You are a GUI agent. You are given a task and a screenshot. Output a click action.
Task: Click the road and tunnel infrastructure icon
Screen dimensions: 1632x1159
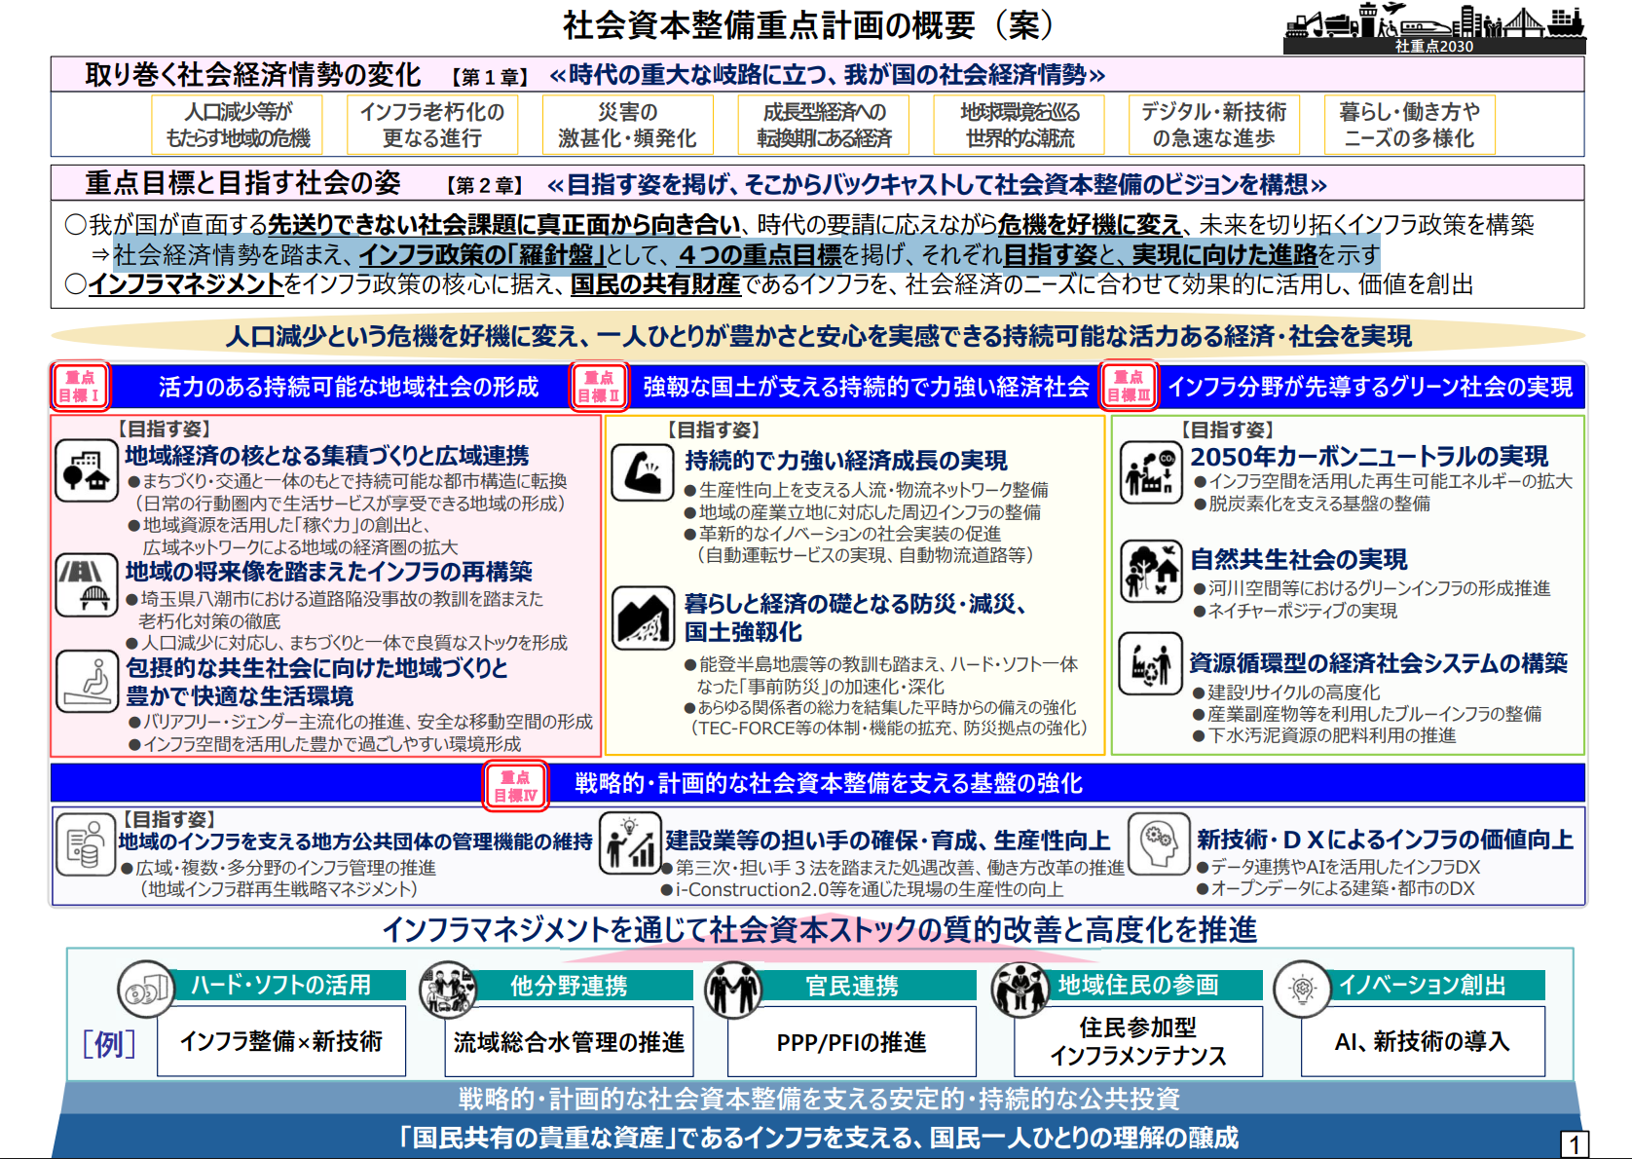click(x=87, y=584)
